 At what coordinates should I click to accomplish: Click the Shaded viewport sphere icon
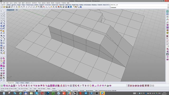point(63,7)
